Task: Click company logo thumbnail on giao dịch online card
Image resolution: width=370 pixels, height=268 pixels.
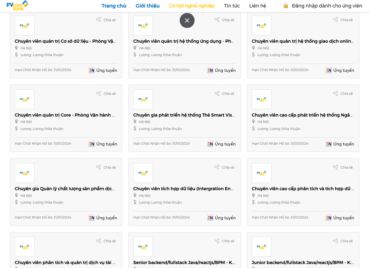Action: pyautogui.click(x=261, y=25)
